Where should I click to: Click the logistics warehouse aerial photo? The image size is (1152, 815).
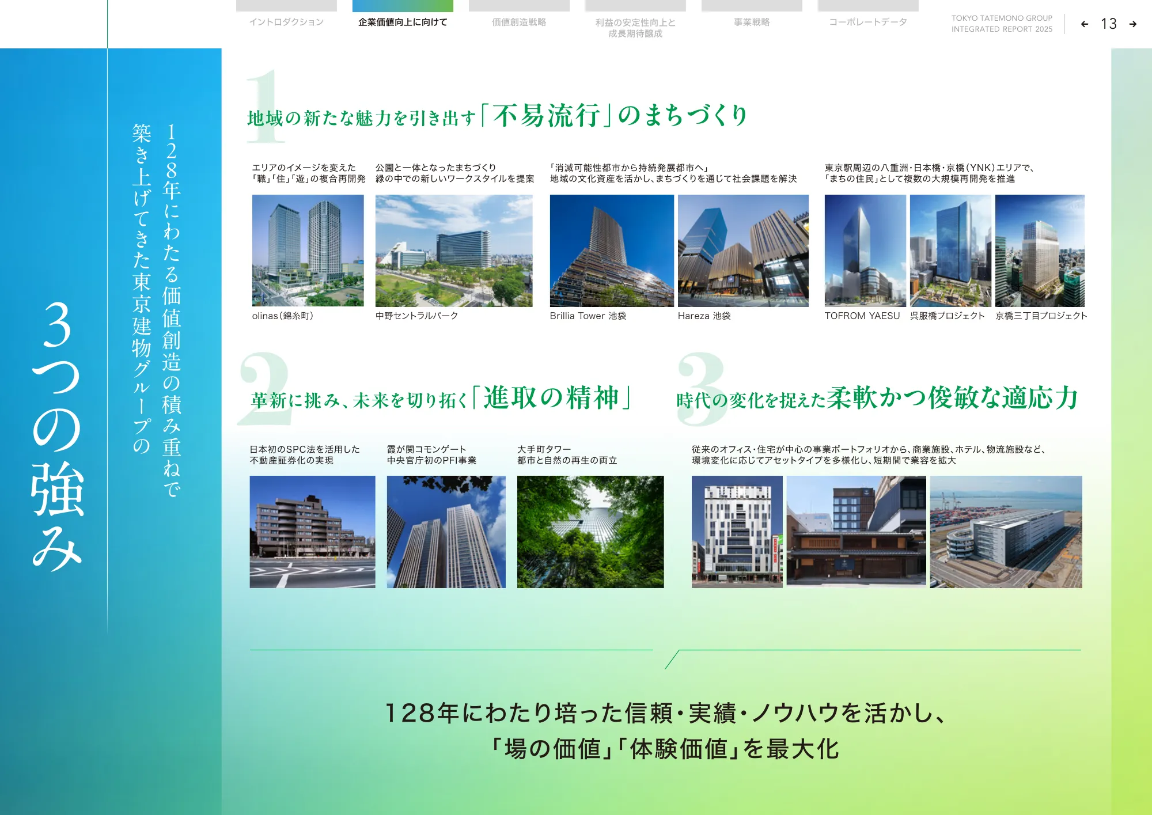pos(1006,532)
